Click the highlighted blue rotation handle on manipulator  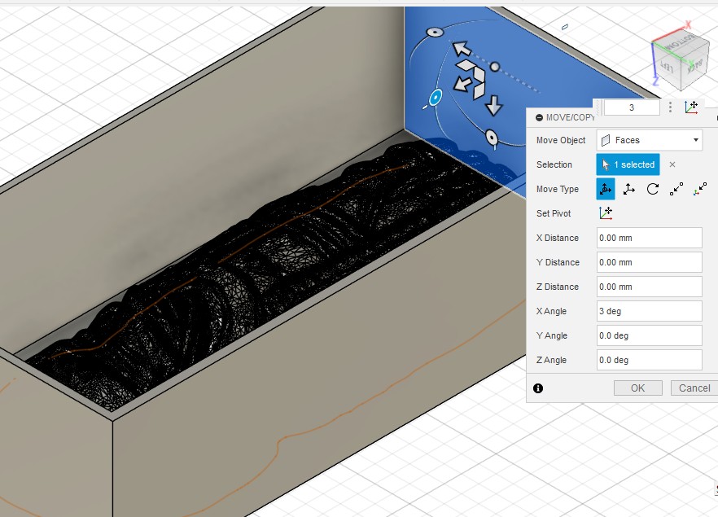coord(436,98)
